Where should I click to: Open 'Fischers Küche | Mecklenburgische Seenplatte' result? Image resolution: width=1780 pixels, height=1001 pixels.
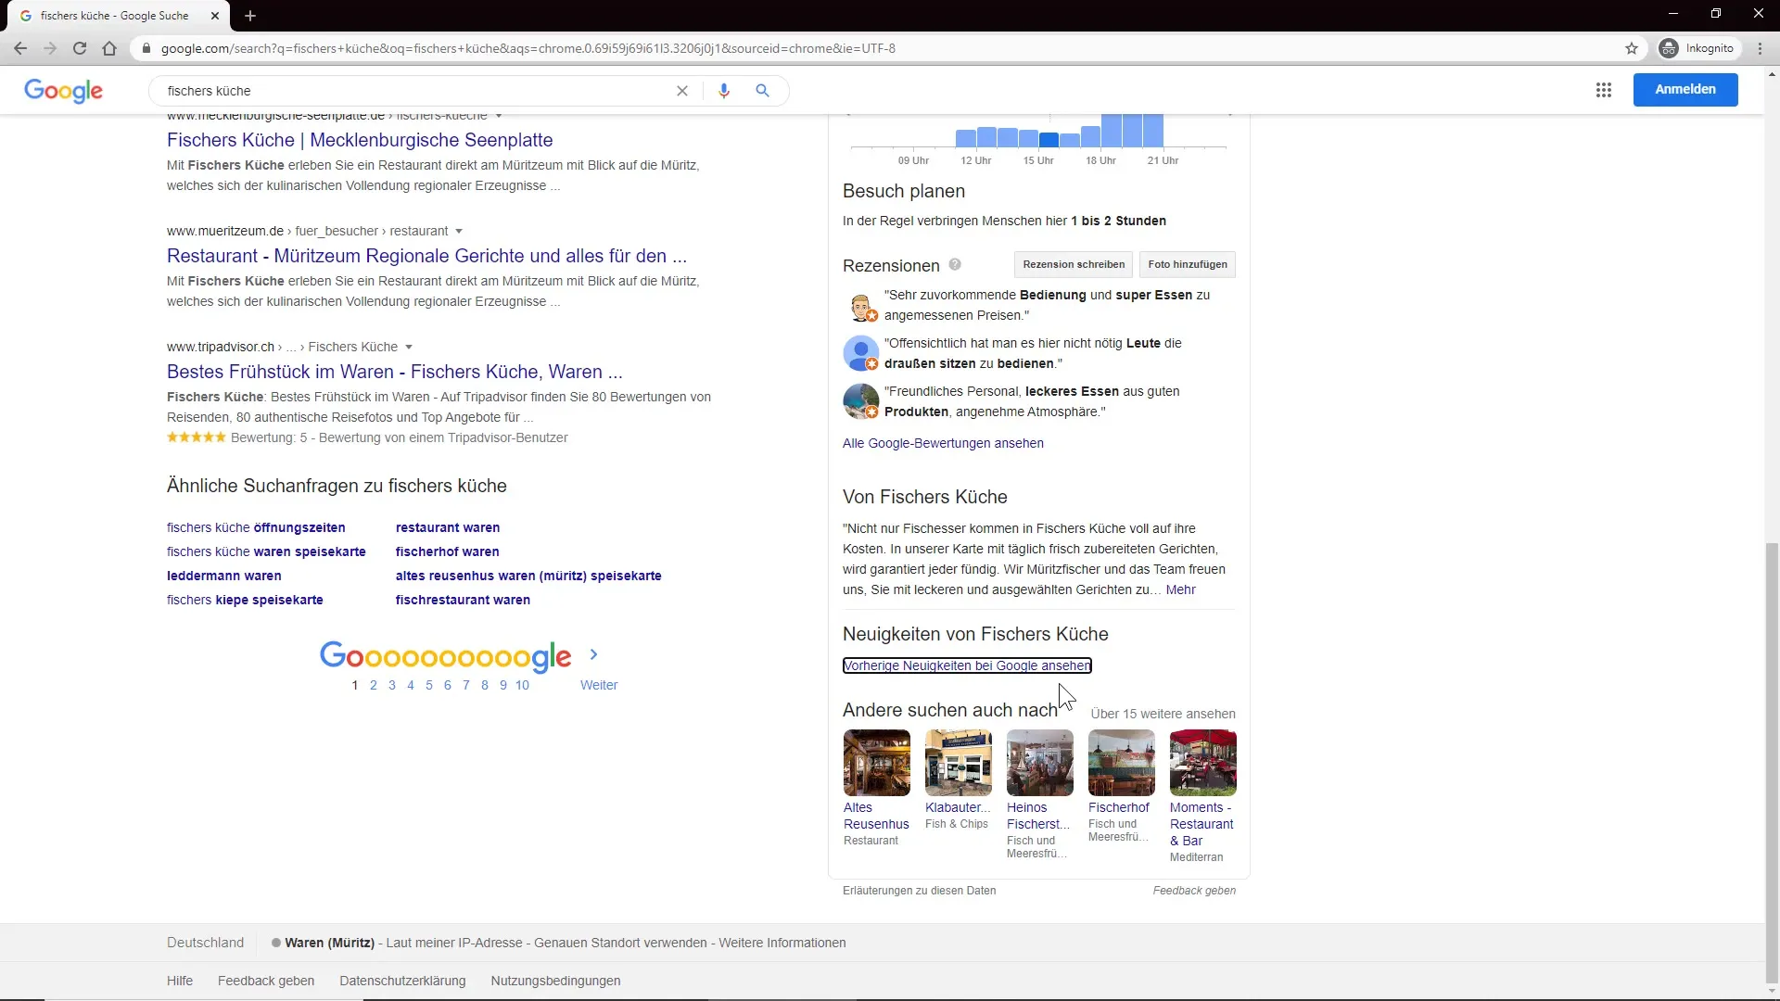point(360,140)
